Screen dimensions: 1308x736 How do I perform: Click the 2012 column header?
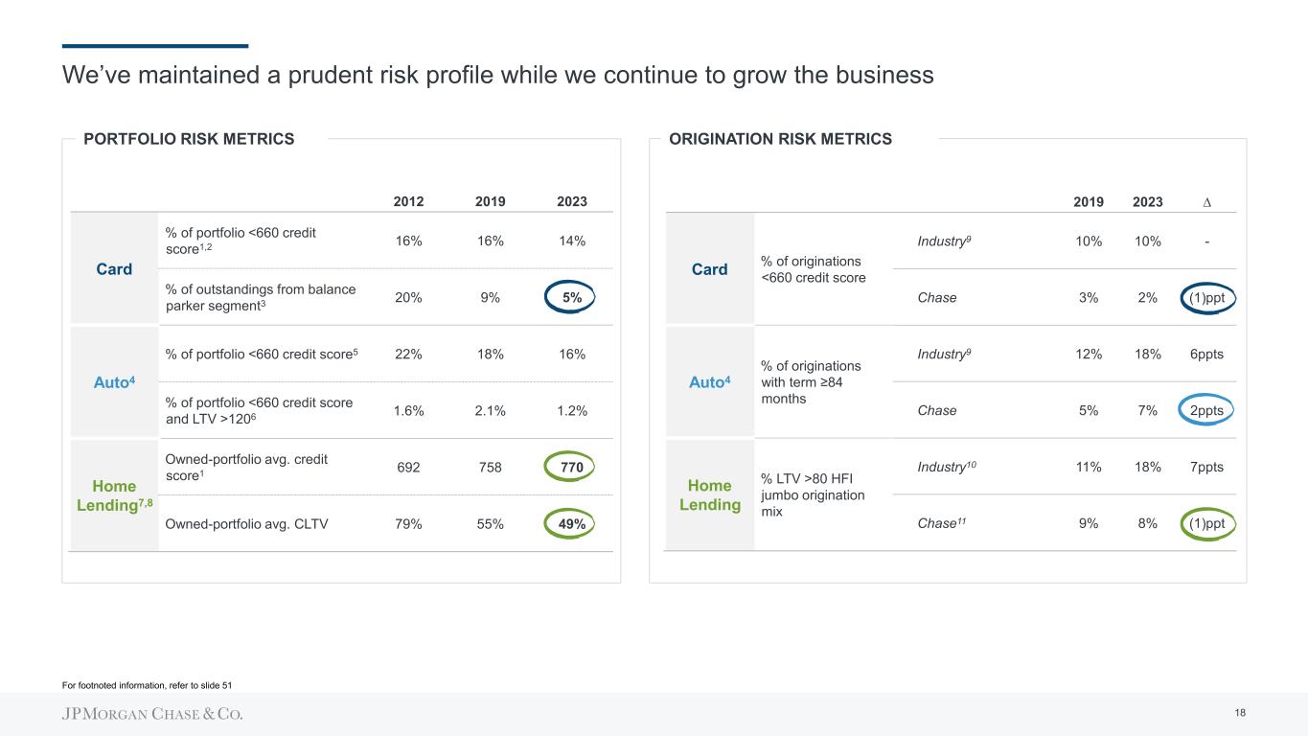tap(409, 202)
